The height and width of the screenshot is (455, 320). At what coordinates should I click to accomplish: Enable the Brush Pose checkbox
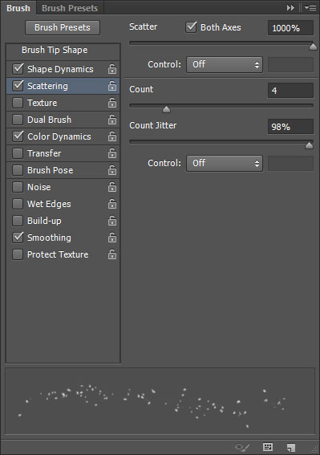[18, 170]
